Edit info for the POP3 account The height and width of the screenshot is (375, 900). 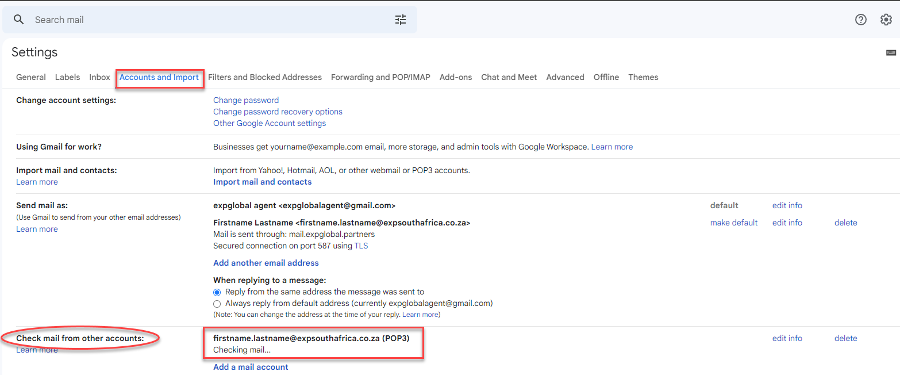pyautogui.click(x=787, y=338)
